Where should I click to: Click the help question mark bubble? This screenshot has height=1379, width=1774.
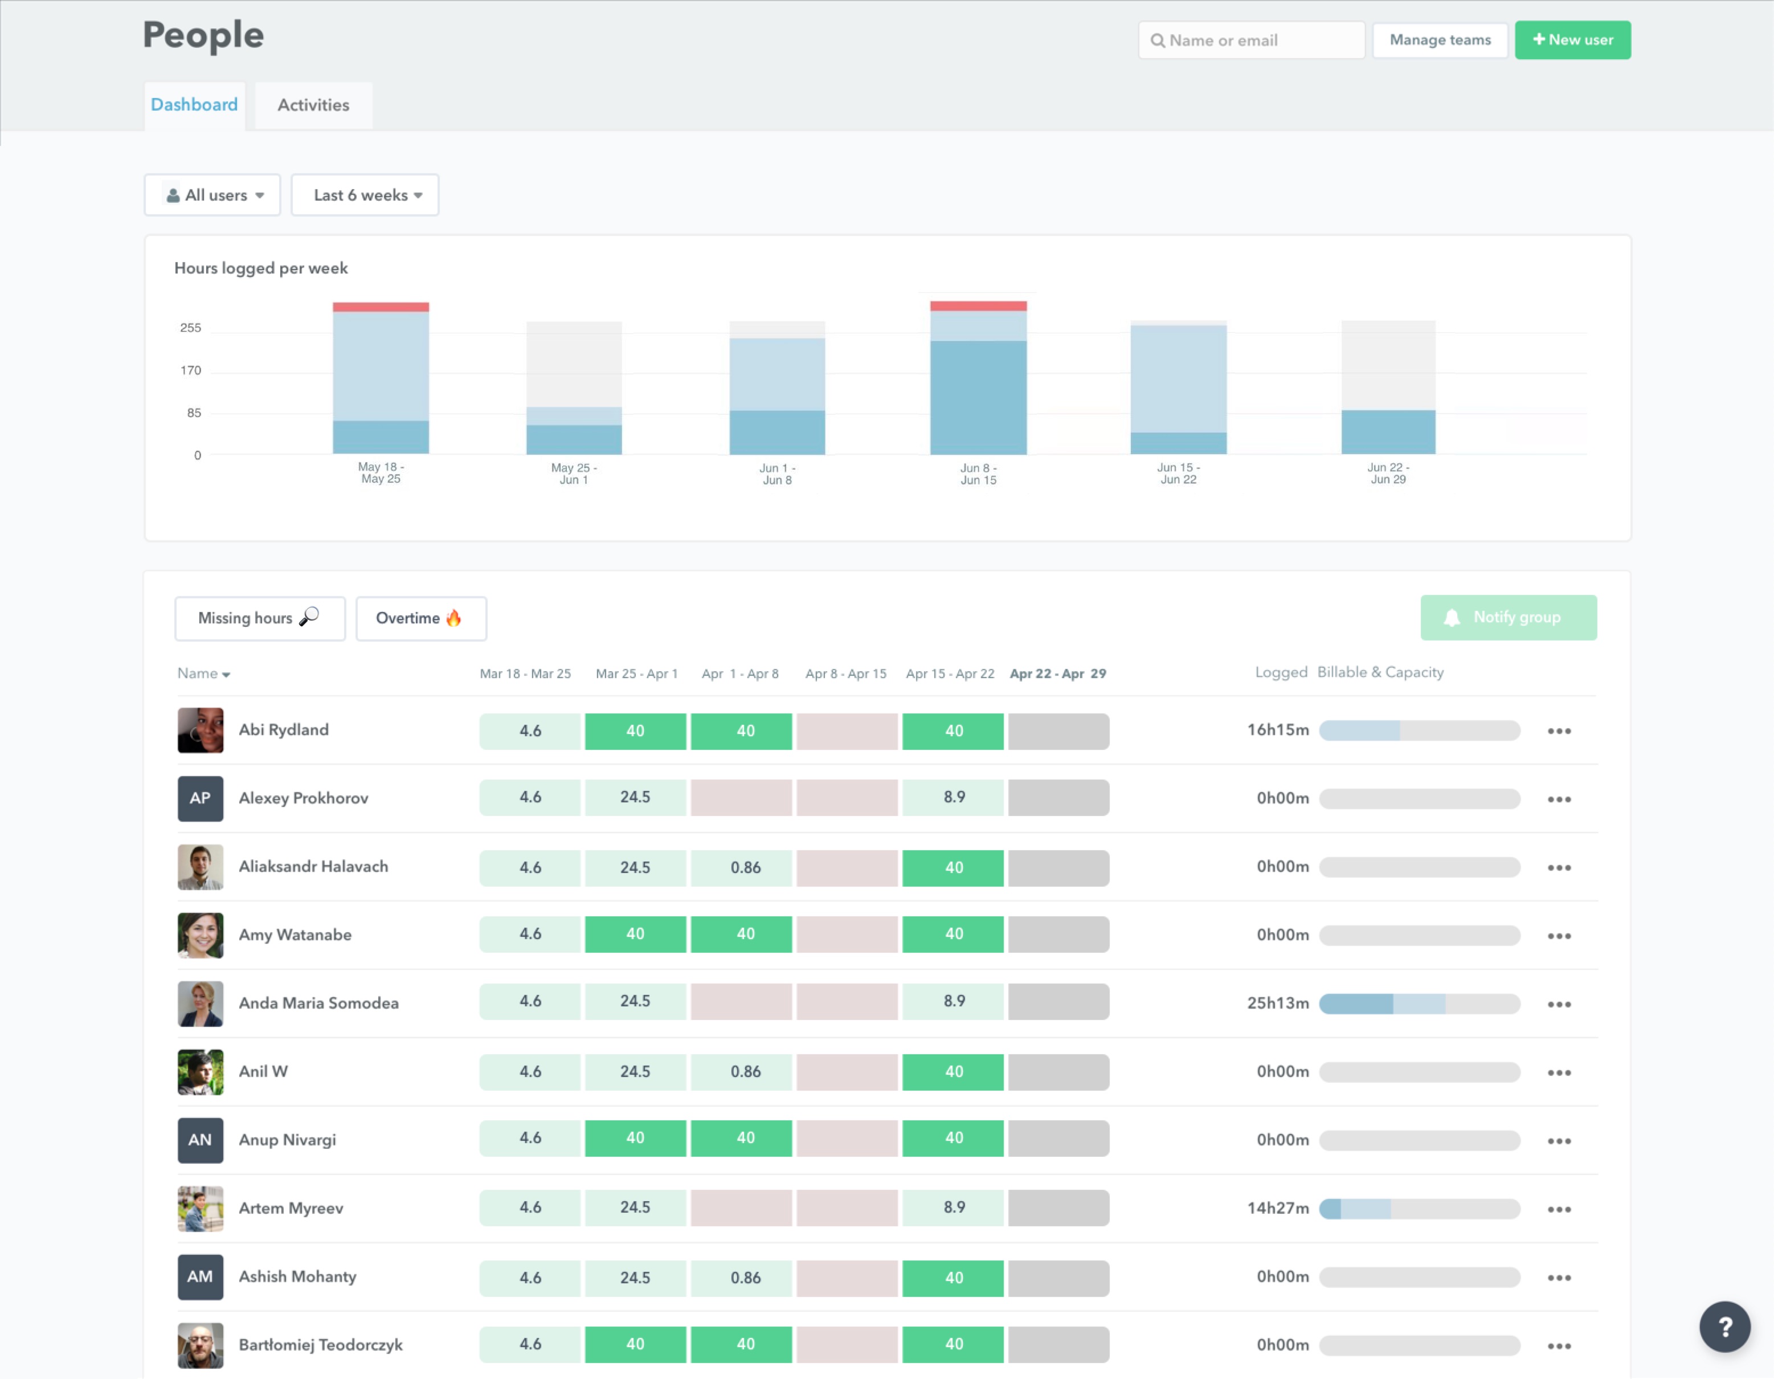[1725, 1326]
